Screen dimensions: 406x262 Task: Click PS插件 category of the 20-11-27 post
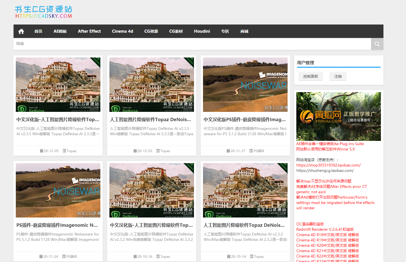tap(259, 151)
